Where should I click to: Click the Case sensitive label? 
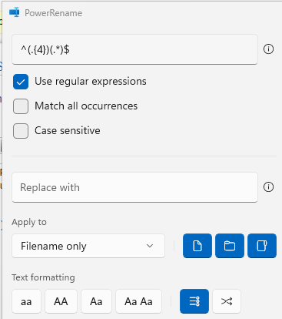point(68,130)
